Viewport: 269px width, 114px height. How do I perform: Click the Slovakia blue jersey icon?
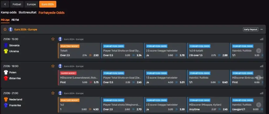click(6, 45)
